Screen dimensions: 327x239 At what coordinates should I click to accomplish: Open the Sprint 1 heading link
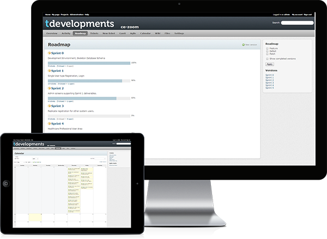click(57, 71)
